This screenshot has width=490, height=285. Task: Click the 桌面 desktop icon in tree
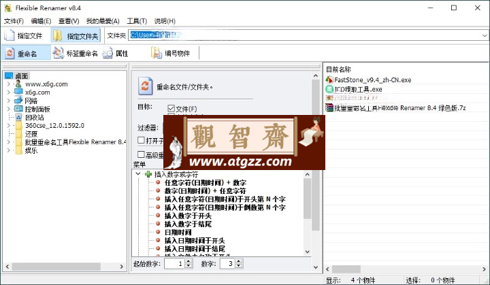point(9,76)
